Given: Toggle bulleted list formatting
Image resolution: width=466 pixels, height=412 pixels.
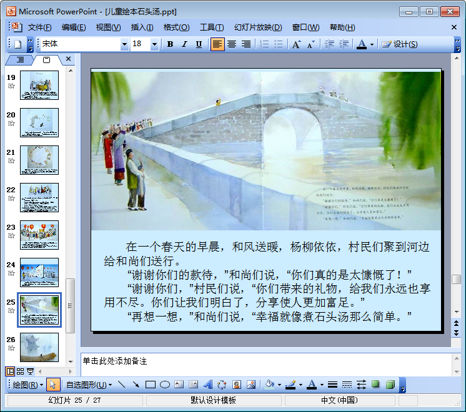Looking at the screenshot, I should tap(279, 44).
